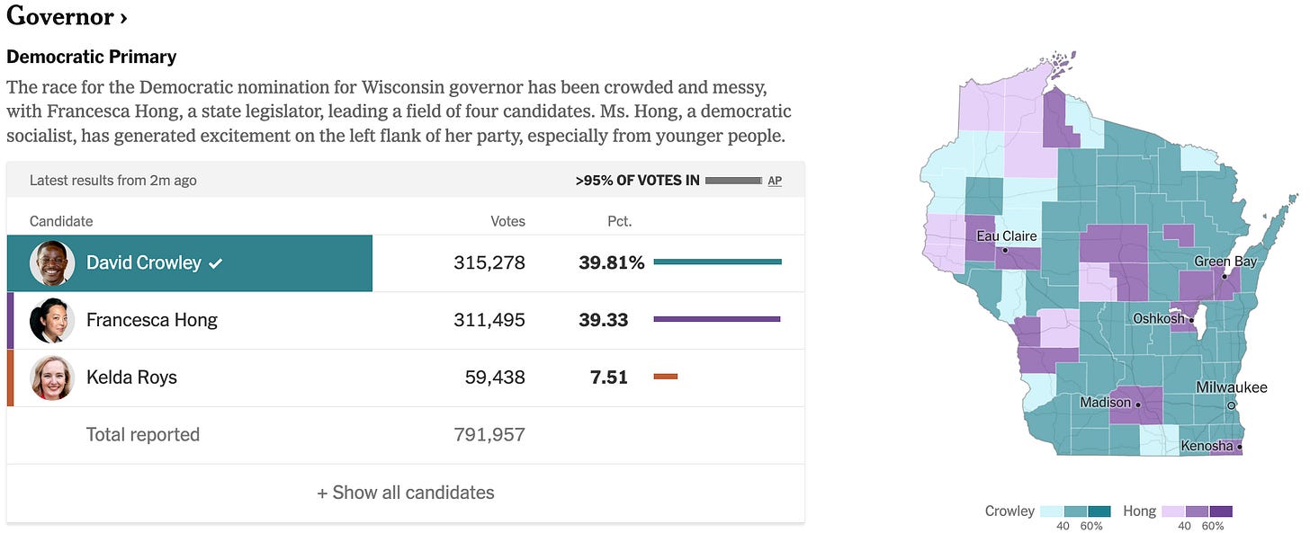Click Francesca Hong's candidate photo
The height and width of the screenshot is (533, 1310).
click(51, 321)
